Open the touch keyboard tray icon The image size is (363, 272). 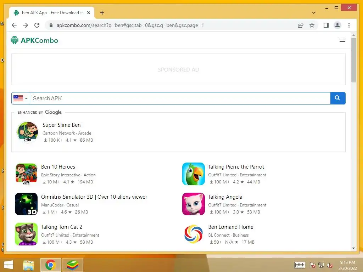pos(300,265)
